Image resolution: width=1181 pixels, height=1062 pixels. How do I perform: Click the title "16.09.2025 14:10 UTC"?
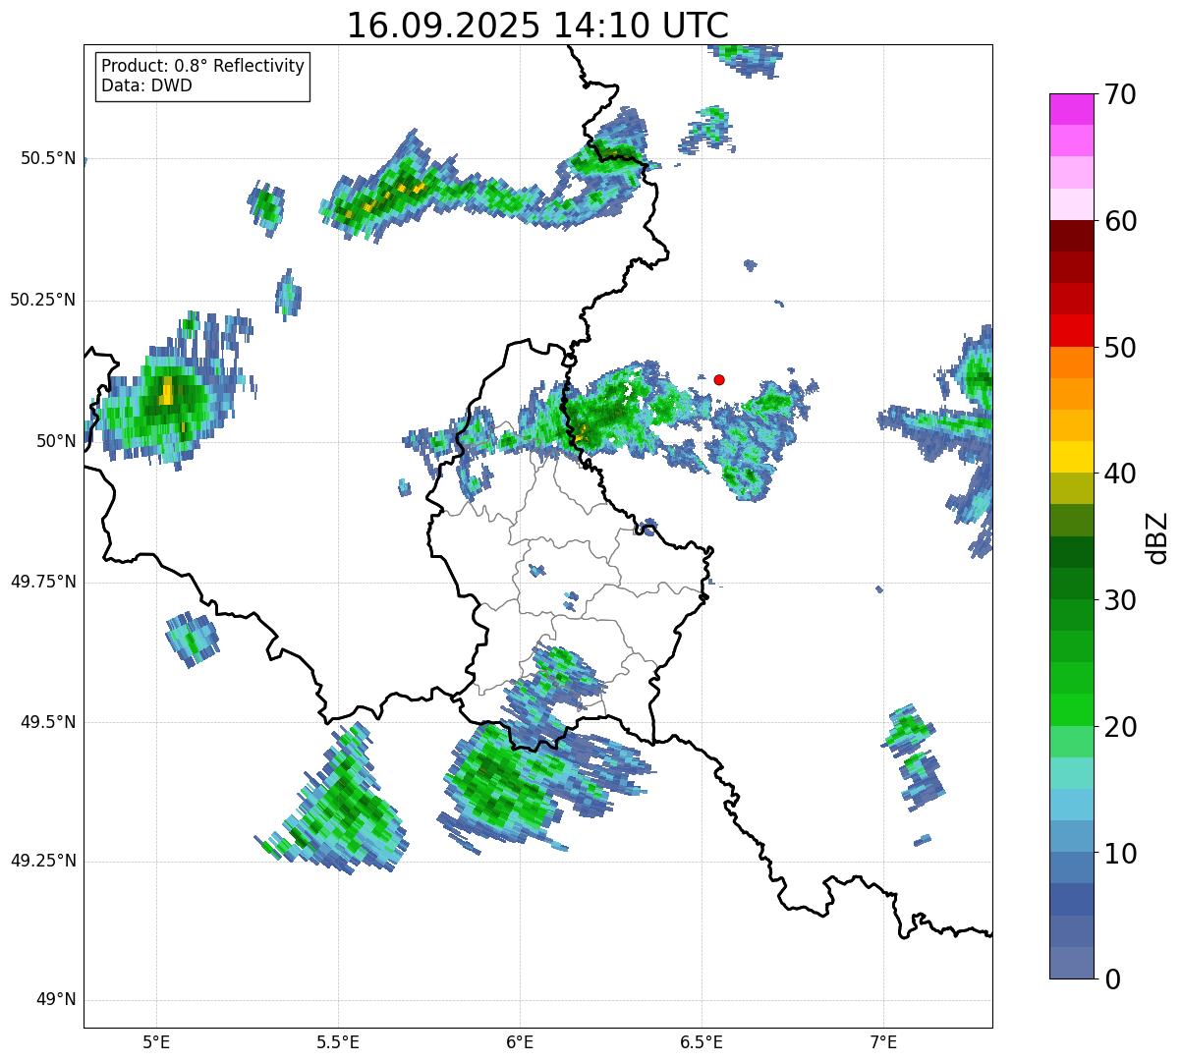click(x=537, y=26)
